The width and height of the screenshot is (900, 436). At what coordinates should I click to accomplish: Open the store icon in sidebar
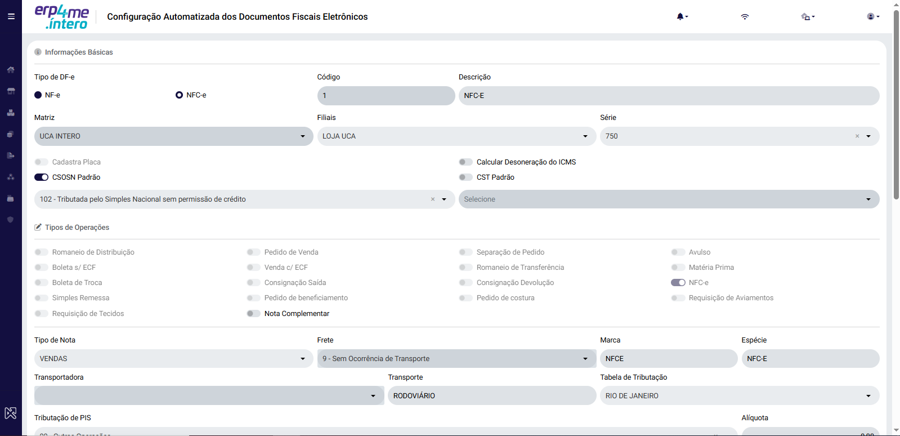[x=11, y=91]
